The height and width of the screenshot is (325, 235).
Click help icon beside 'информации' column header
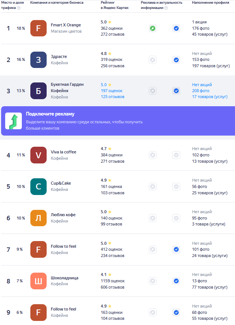tap(166, 8)
